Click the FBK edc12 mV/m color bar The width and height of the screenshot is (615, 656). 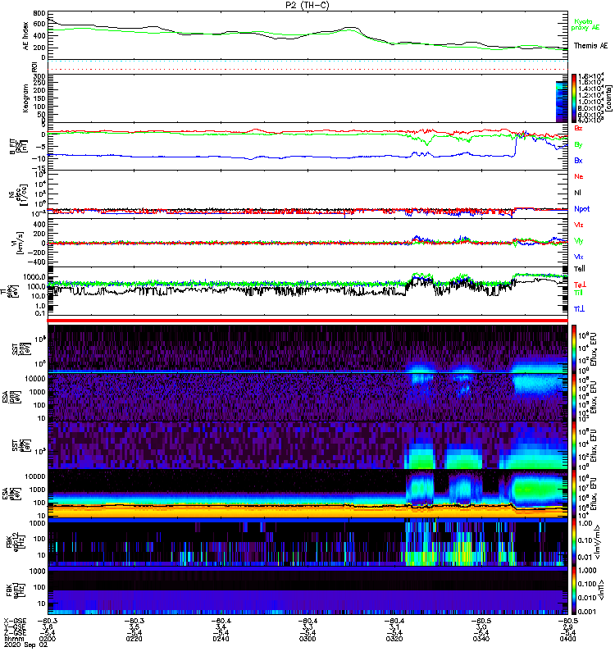coord(574,542)
